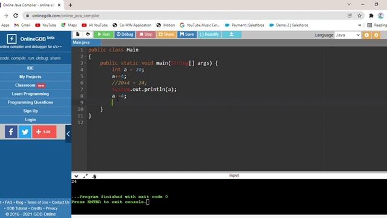Open the FAQ footer link
This screenshot has width=387, height=218.
click(8, 202)
